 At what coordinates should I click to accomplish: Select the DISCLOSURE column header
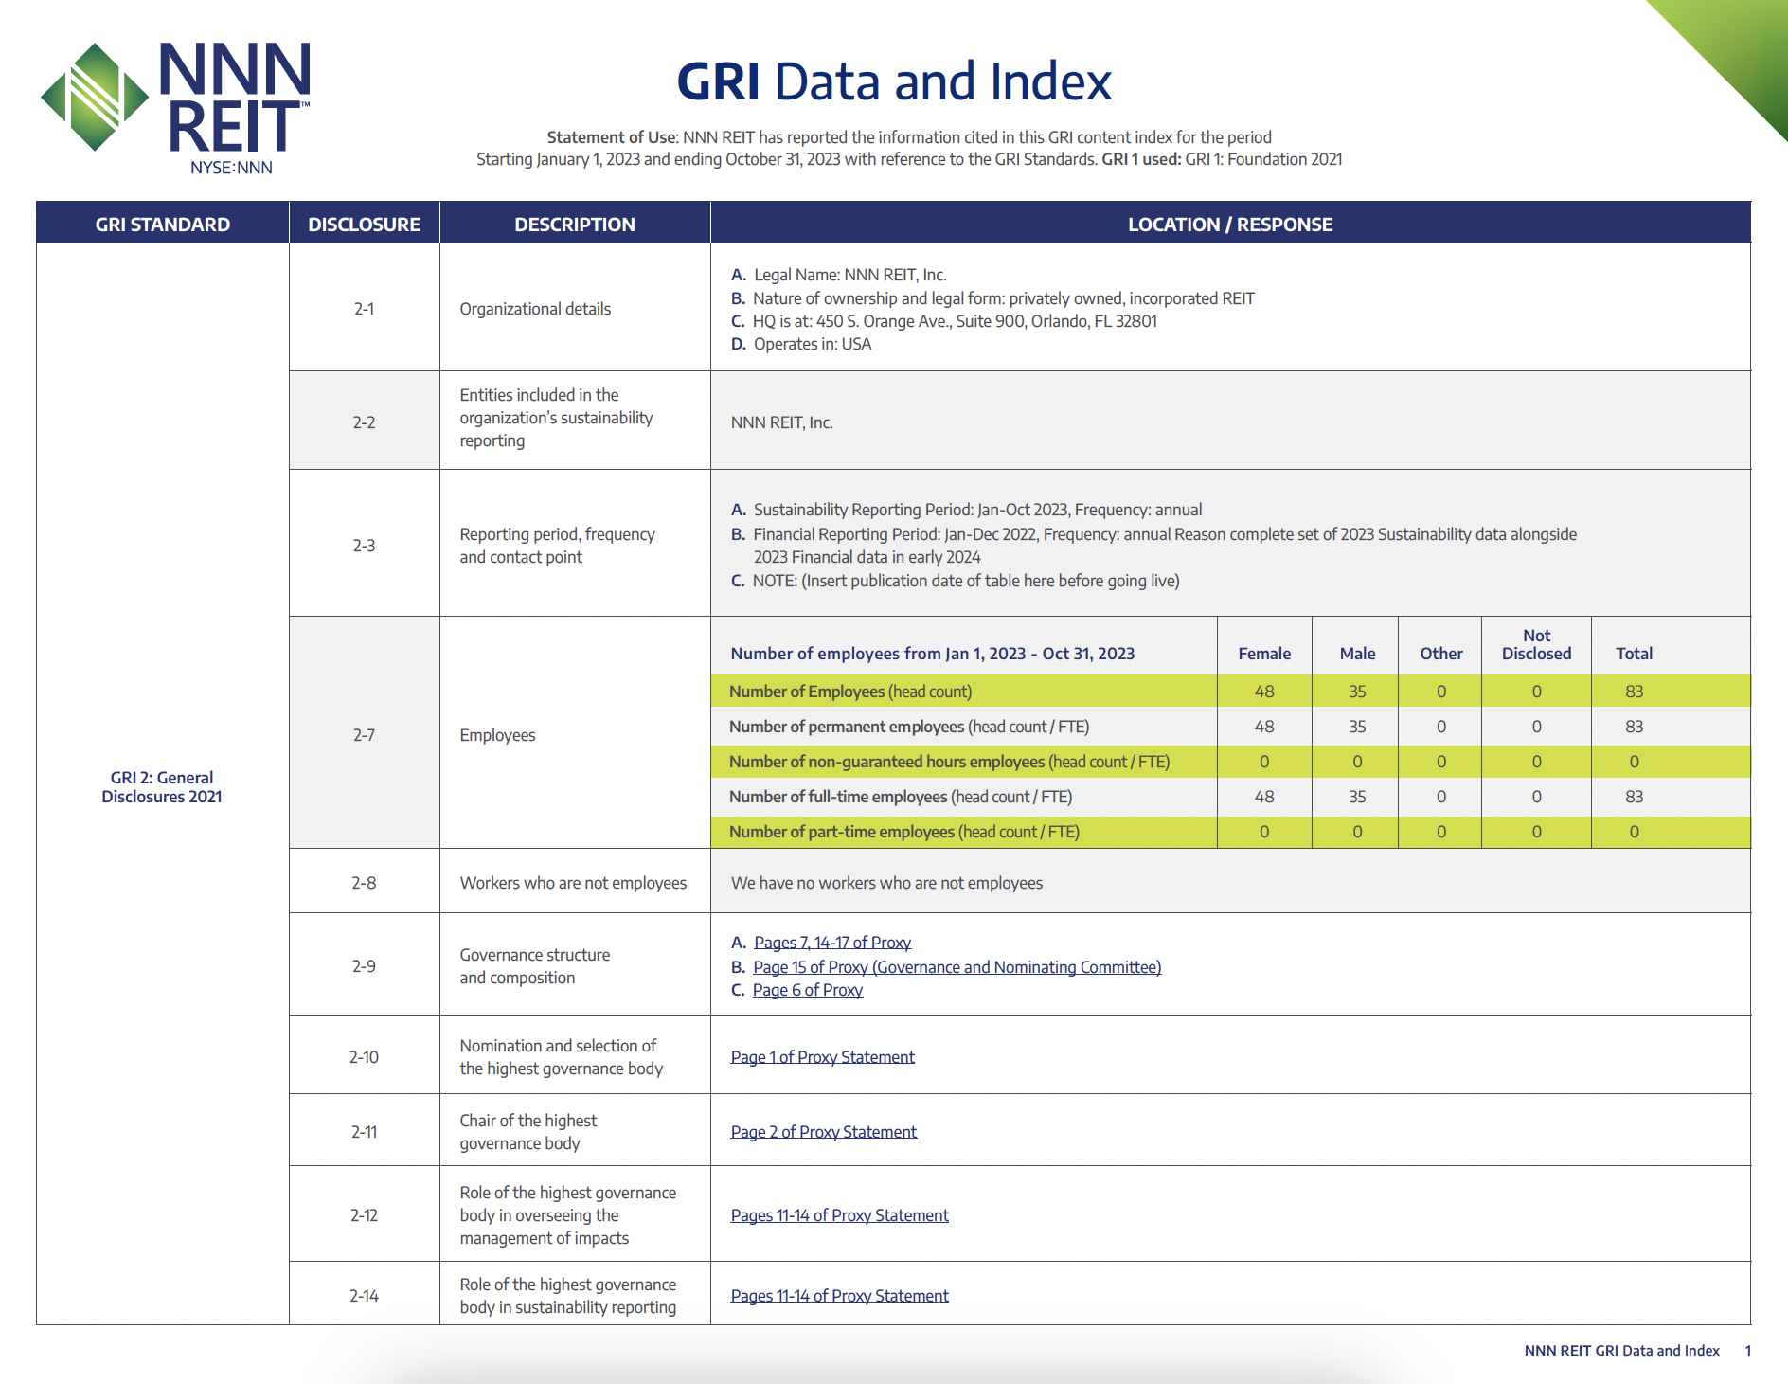pyautogui.click(x=364, y=224)
